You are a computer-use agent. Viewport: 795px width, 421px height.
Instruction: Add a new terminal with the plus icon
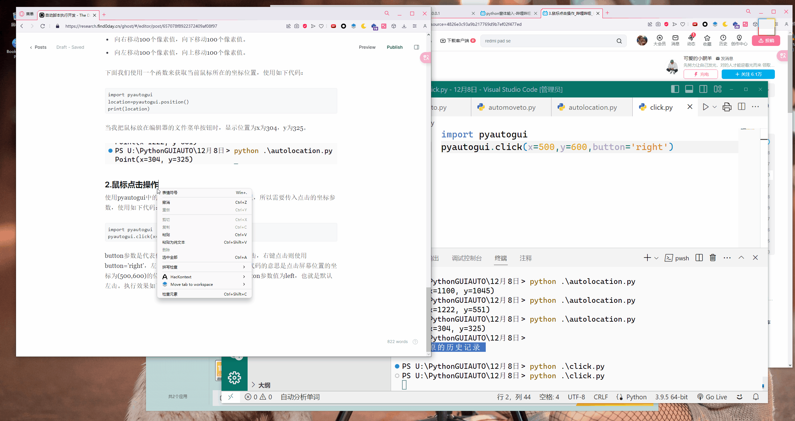pos(647,258)
